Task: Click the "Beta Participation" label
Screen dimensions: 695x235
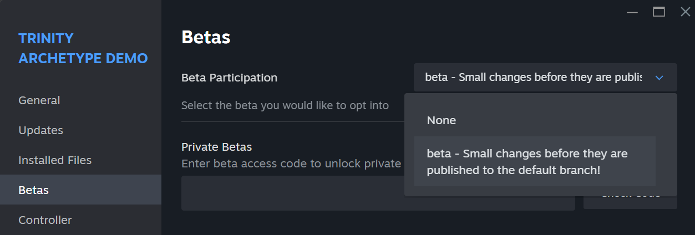Action: click(229, 78)
